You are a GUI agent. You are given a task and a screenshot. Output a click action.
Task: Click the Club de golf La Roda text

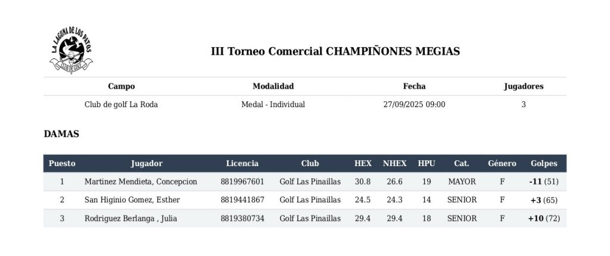(x=121, y=105)
